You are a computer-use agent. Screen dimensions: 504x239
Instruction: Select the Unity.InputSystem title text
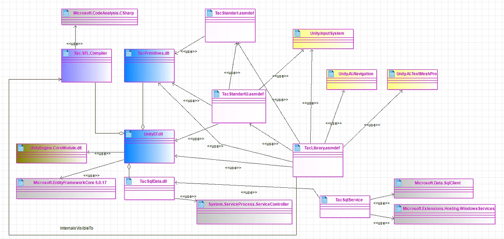click(x=327, y=33)
